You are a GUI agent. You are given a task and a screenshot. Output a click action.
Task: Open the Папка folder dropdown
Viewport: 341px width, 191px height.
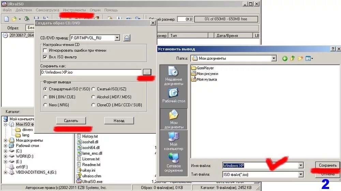274,58
